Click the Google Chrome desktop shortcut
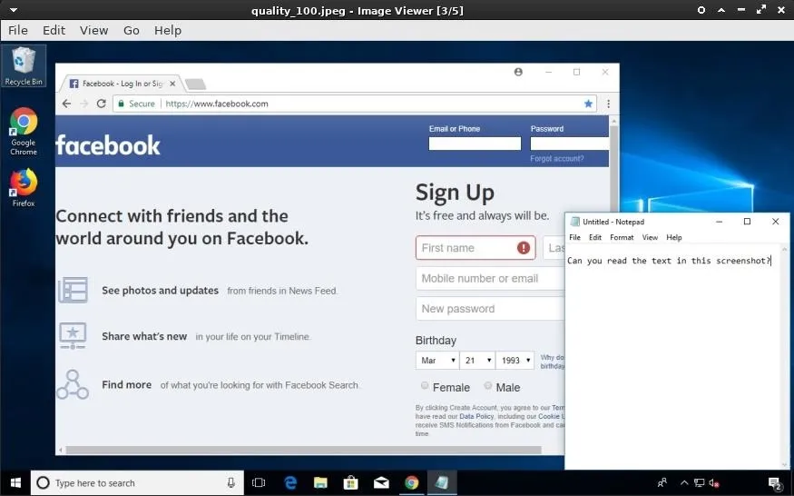The width and height of the screenshot is (794, 496). coord(24,132)
